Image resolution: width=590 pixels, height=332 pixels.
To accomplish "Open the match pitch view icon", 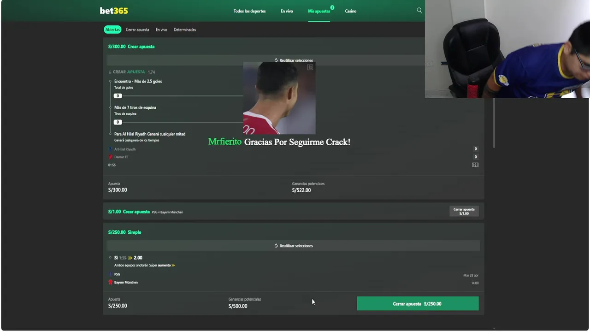I will pos(475,165).
